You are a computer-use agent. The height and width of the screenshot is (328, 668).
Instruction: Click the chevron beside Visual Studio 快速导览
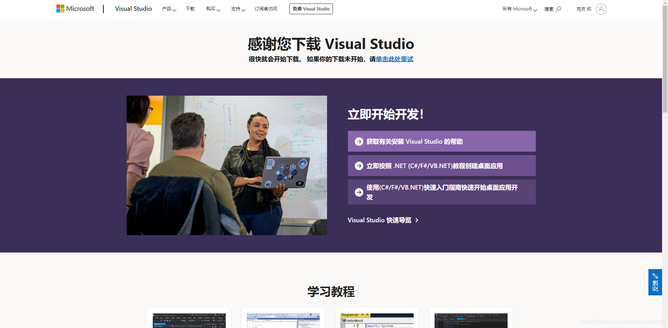(417, 220)
